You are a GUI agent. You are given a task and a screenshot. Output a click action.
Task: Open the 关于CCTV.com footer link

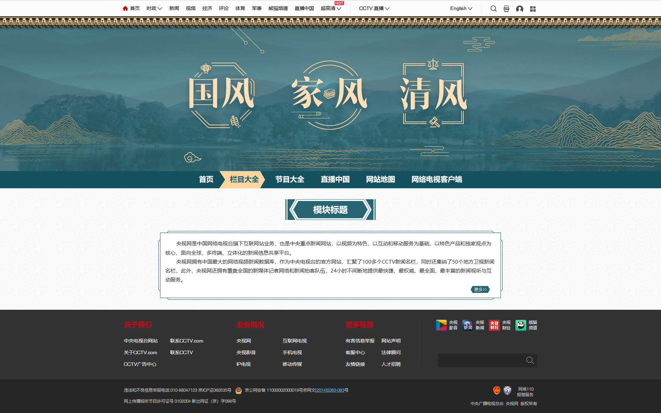pyautogui.click(x=140, y=352)
